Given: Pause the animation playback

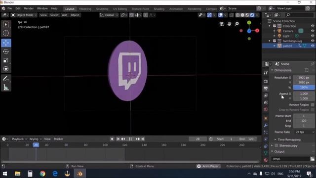Looking at the screenshot, I should point(130,139).
